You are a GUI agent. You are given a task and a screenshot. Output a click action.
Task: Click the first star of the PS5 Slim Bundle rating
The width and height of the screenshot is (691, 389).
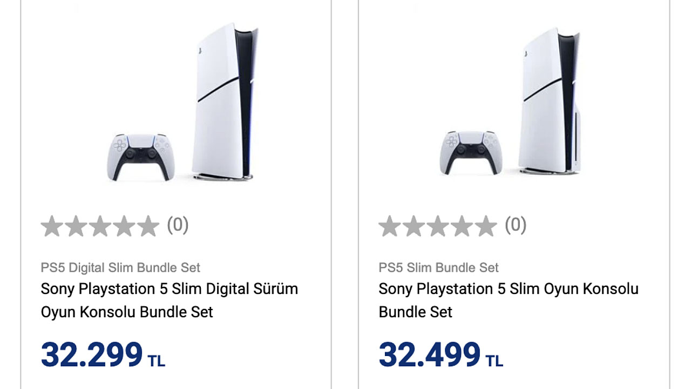pyautogui.click(x=390, y=226)
